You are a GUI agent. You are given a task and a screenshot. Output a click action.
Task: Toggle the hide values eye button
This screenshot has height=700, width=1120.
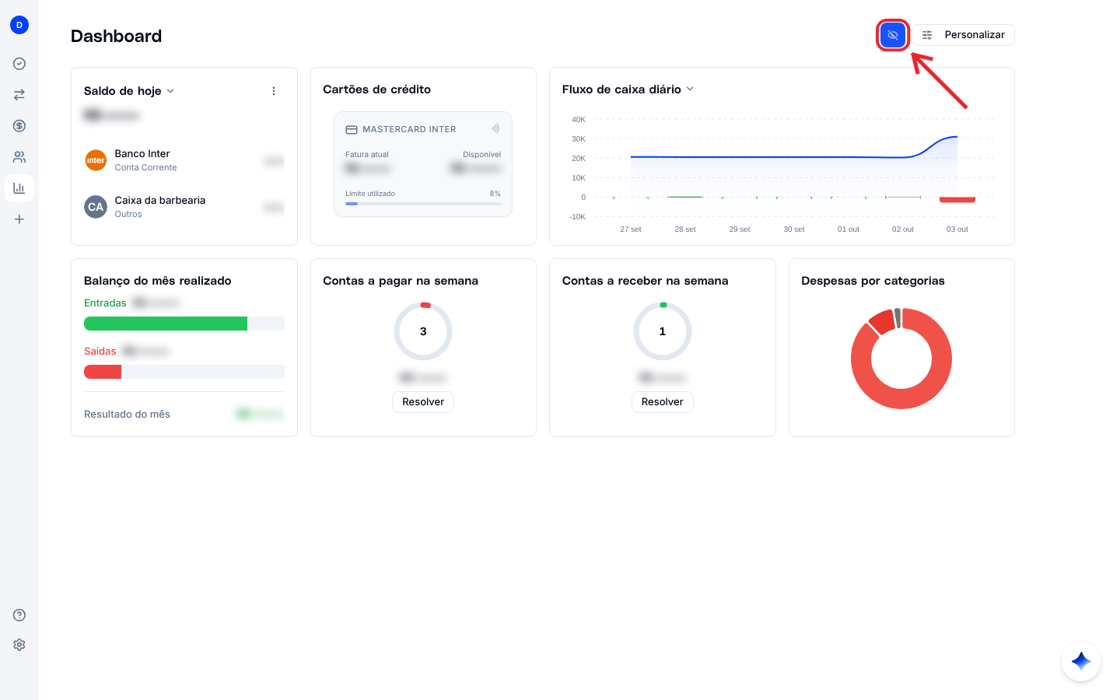pyautogui.click(x=893, y=35)
